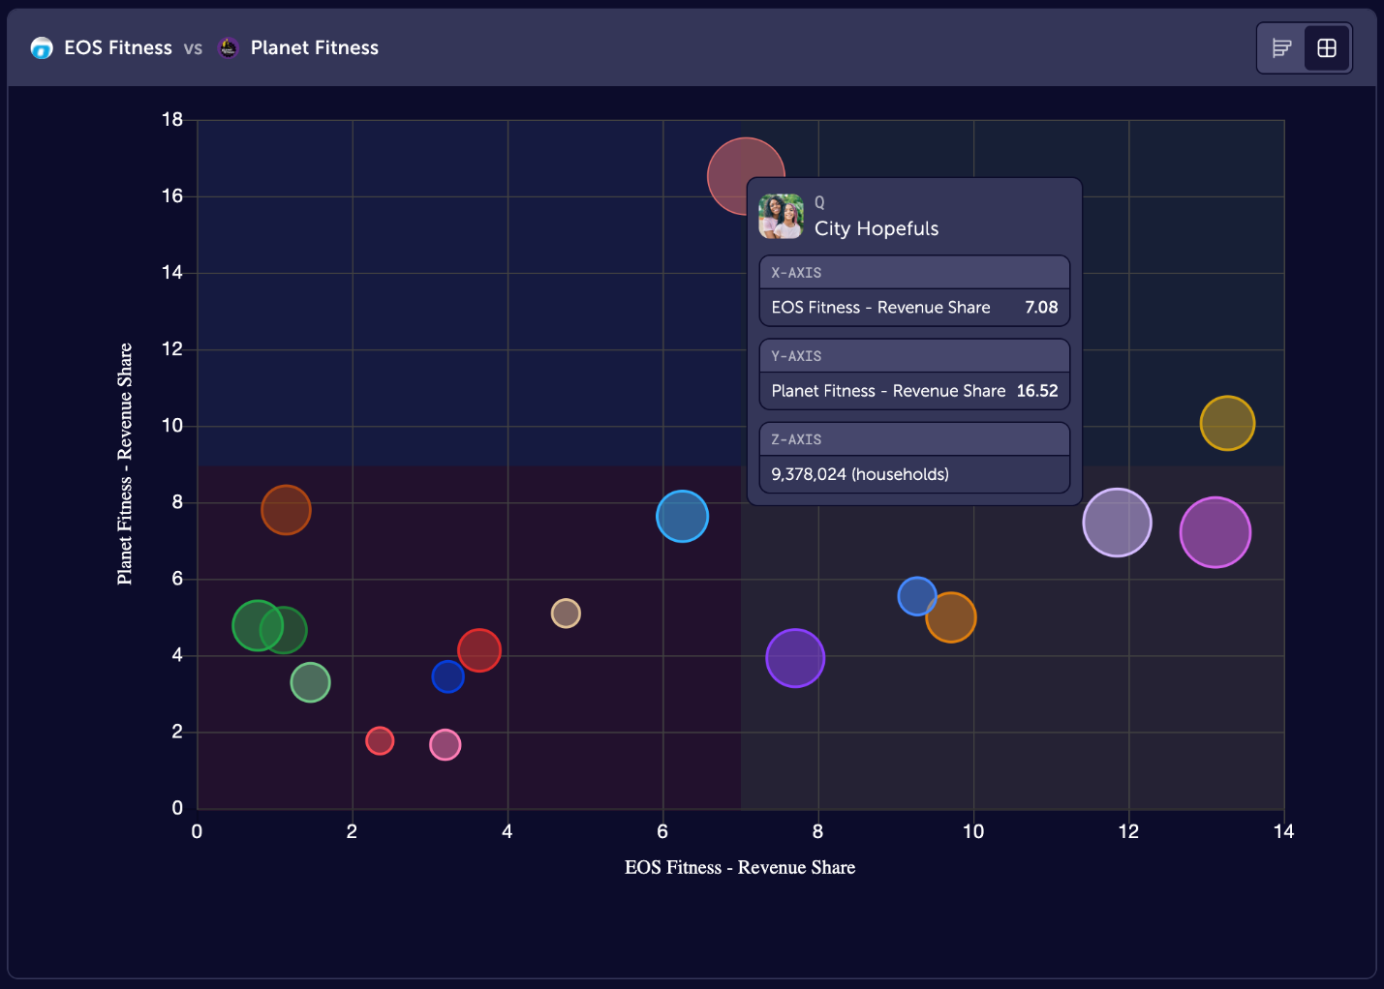Switch to the bar list view
The width and height of the screenshot is (1384, 989).
coord(1281,48)
